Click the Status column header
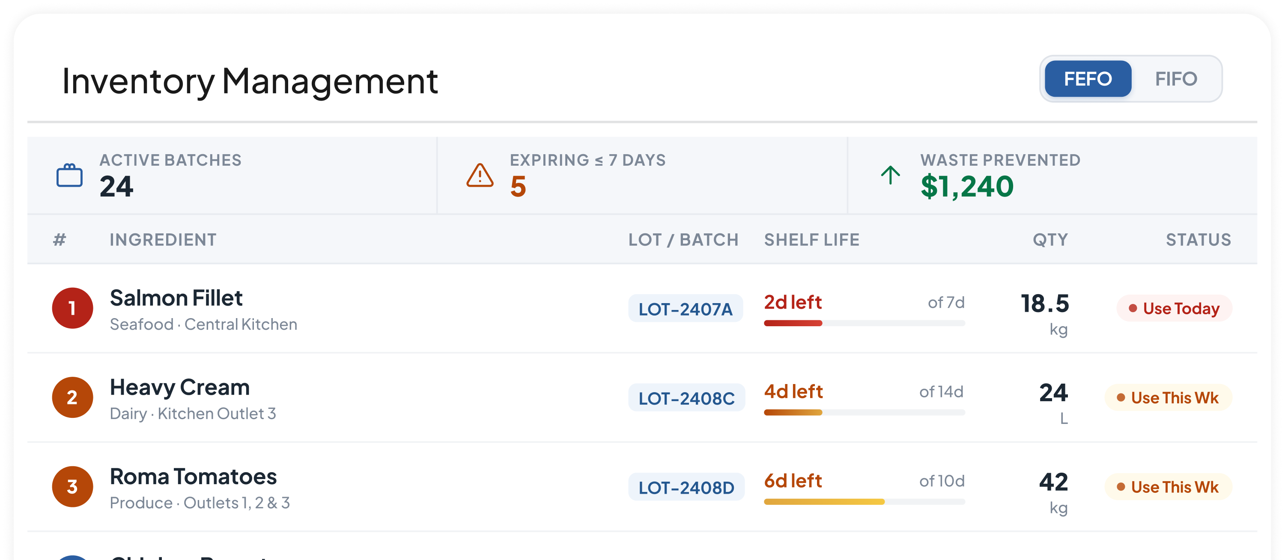This screenshot has height=560, width=1285. point(1199,240)
